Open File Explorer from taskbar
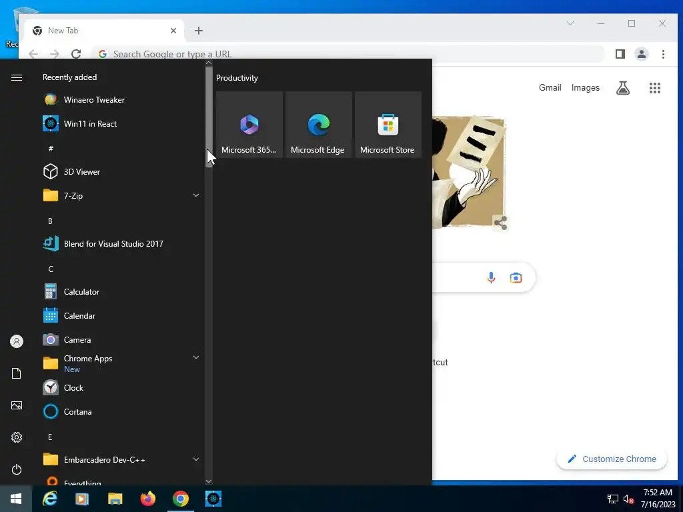 pyautogui.click(x=115, y=499)
